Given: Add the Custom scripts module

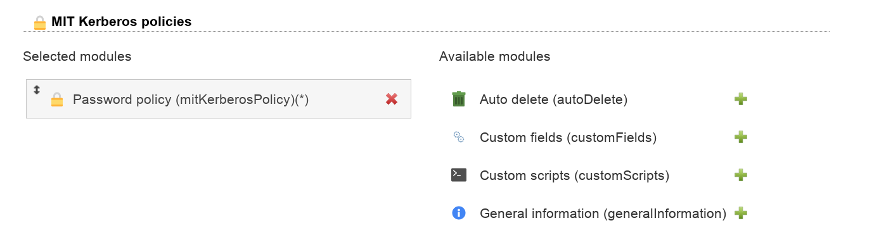Looking at the screenshot, I should tap(740, 176).
